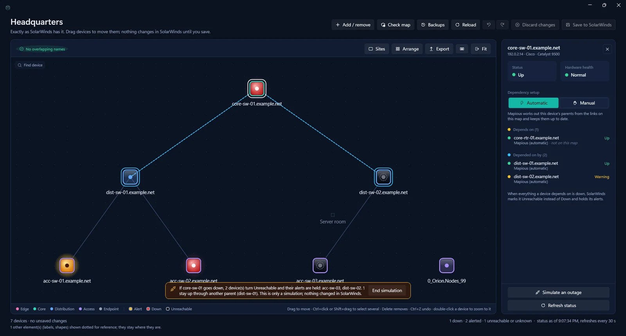Switch dependency setup to Automatic

pyautogui.click(x=533, y=103)
